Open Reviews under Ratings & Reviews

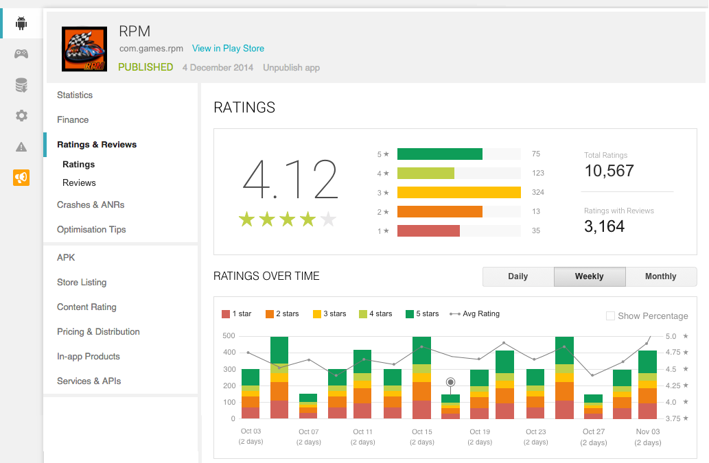tap(79, 183)
